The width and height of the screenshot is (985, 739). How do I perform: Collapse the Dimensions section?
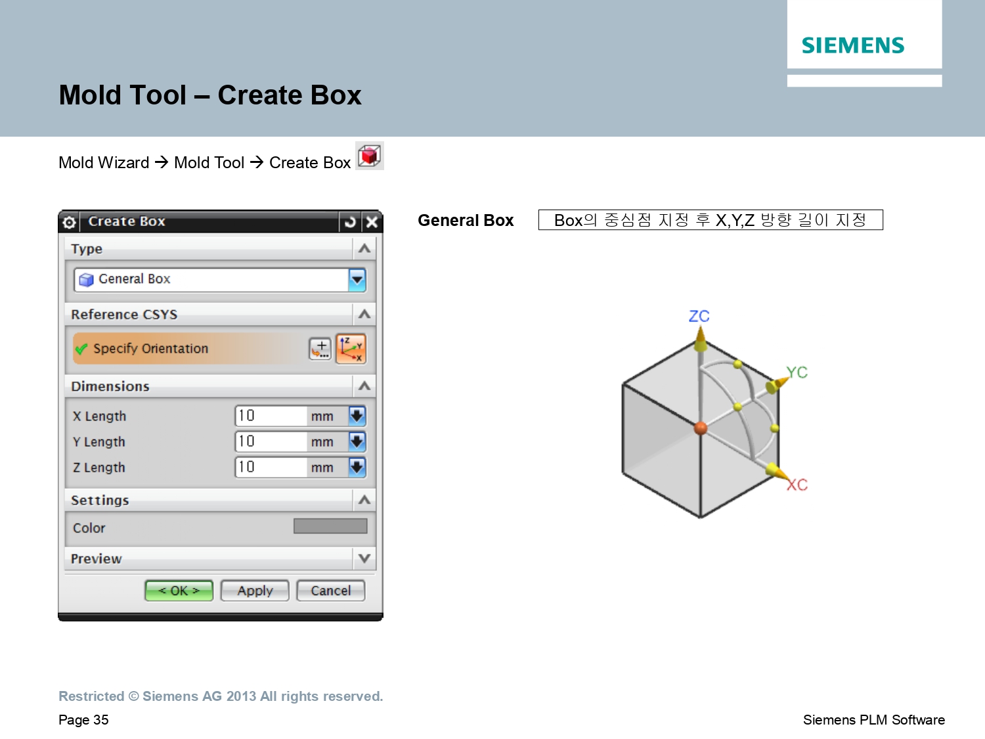pyautogui.click(x=364, y=386)
